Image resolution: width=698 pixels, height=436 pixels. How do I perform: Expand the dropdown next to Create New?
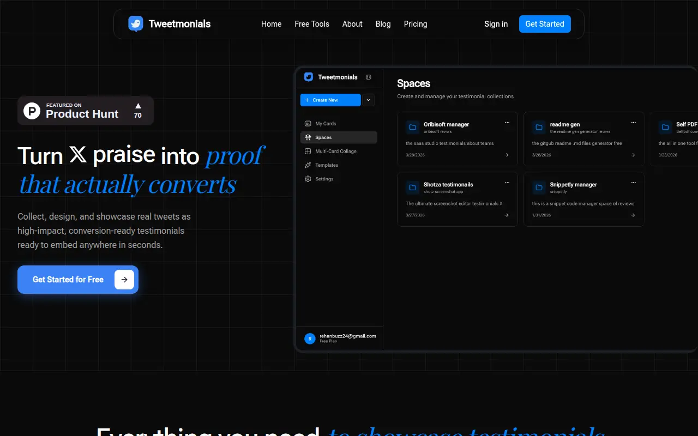369,100
